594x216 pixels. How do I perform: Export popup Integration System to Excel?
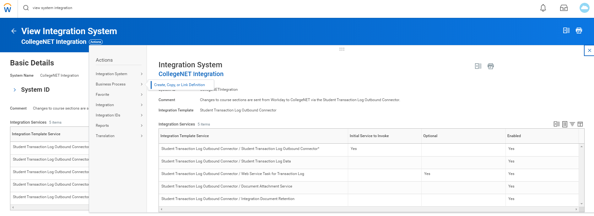click(478, 66)
